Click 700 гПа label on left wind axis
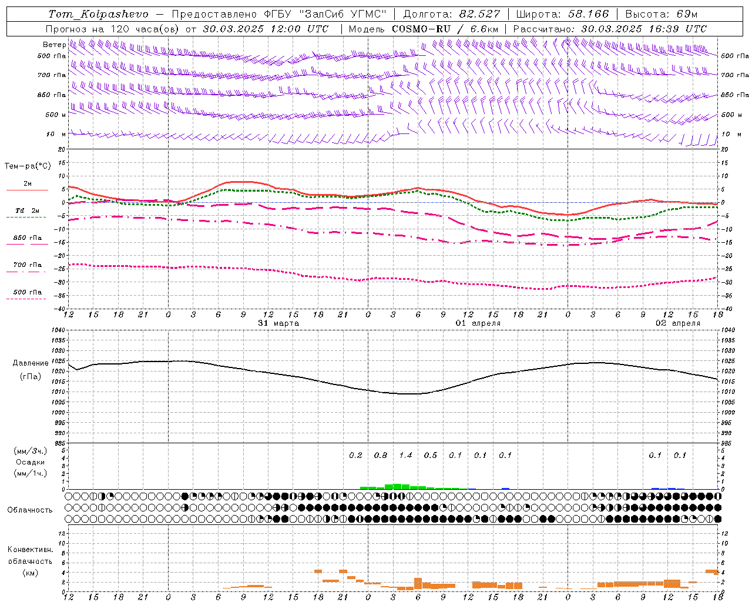 [x=52, y=75]
